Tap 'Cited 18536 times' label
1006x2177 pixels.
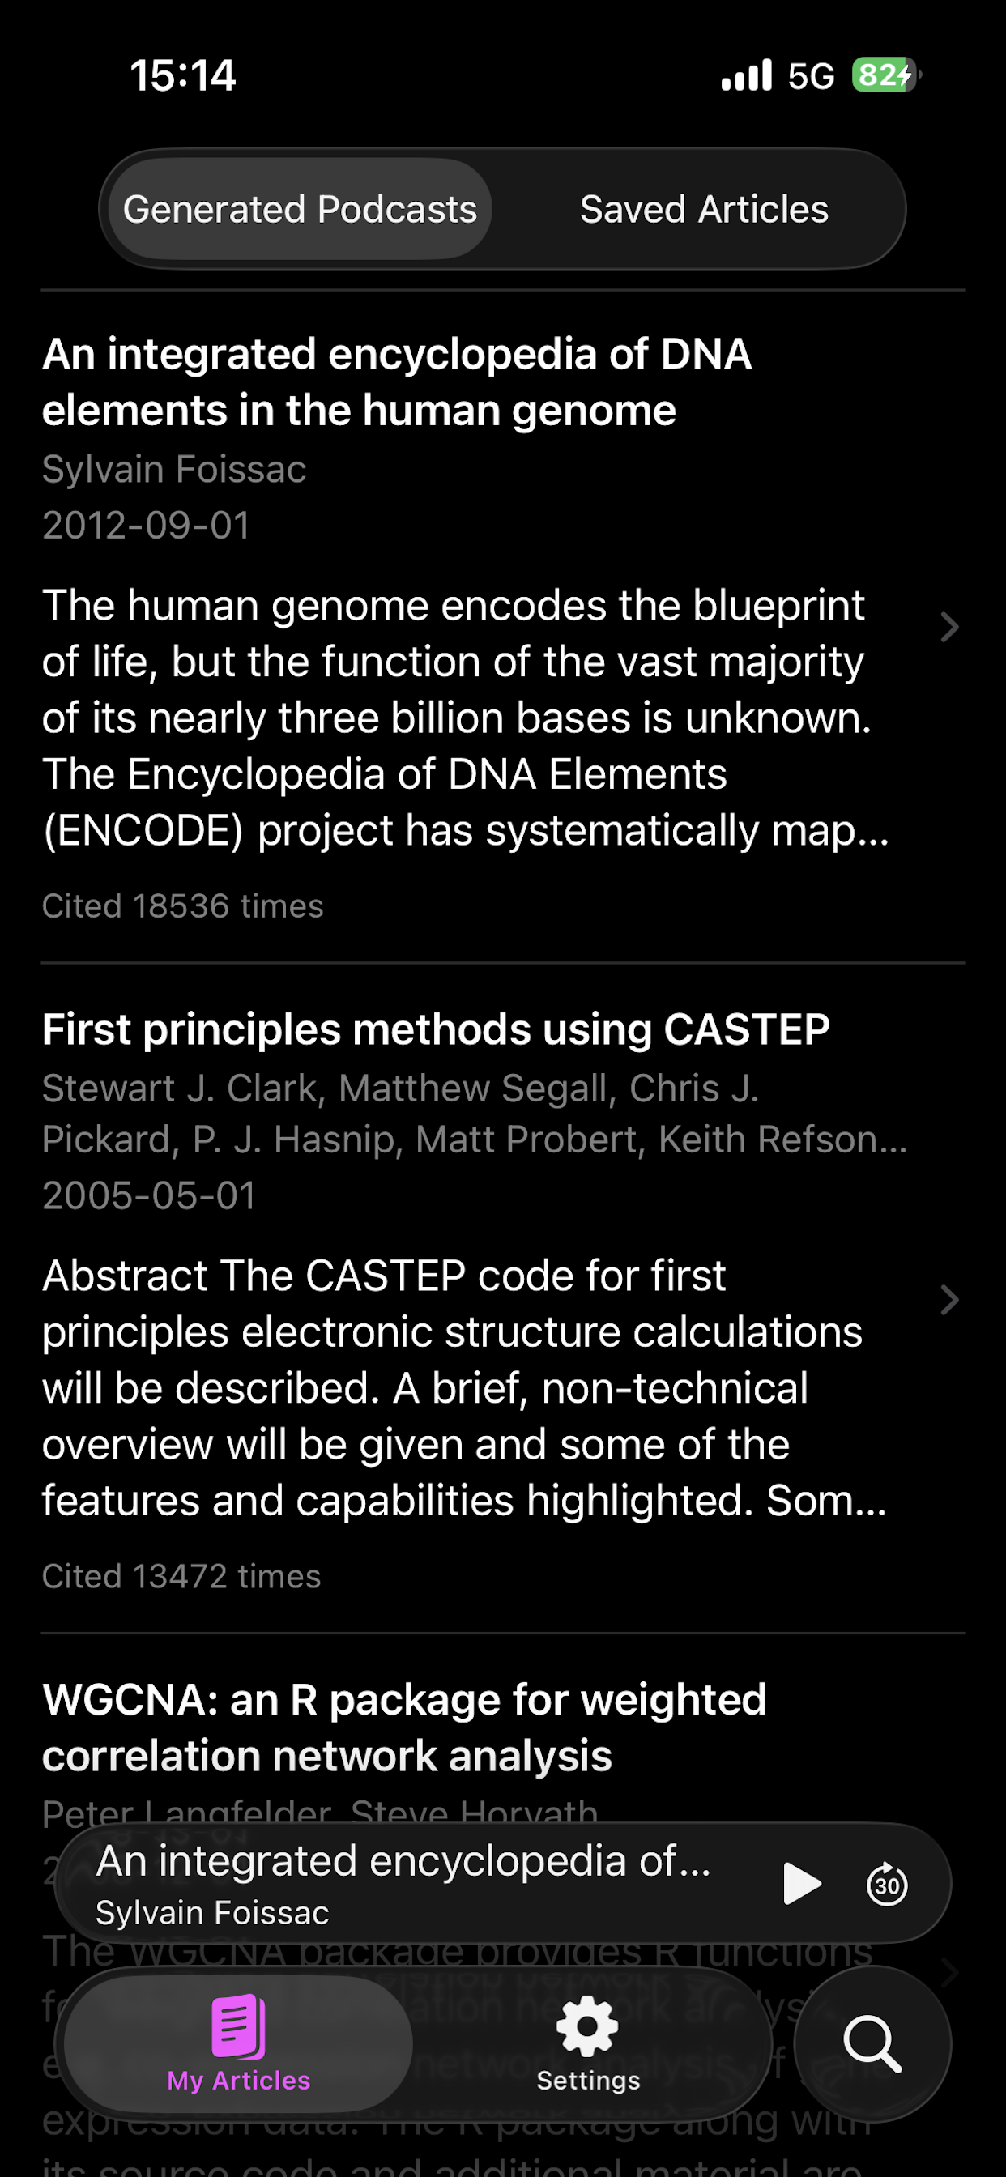click(x=182, y=905)
